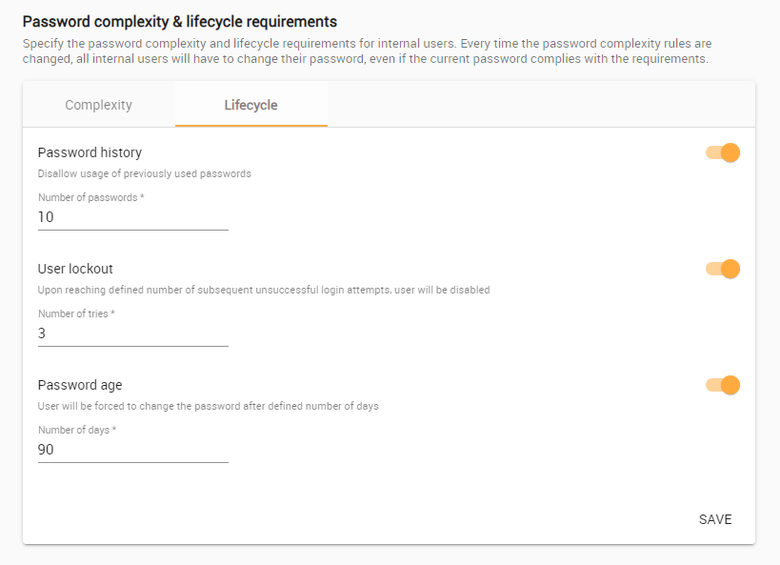Turn off the User lockout switch
Screen dimensions: 780x565
pos(723,269)
